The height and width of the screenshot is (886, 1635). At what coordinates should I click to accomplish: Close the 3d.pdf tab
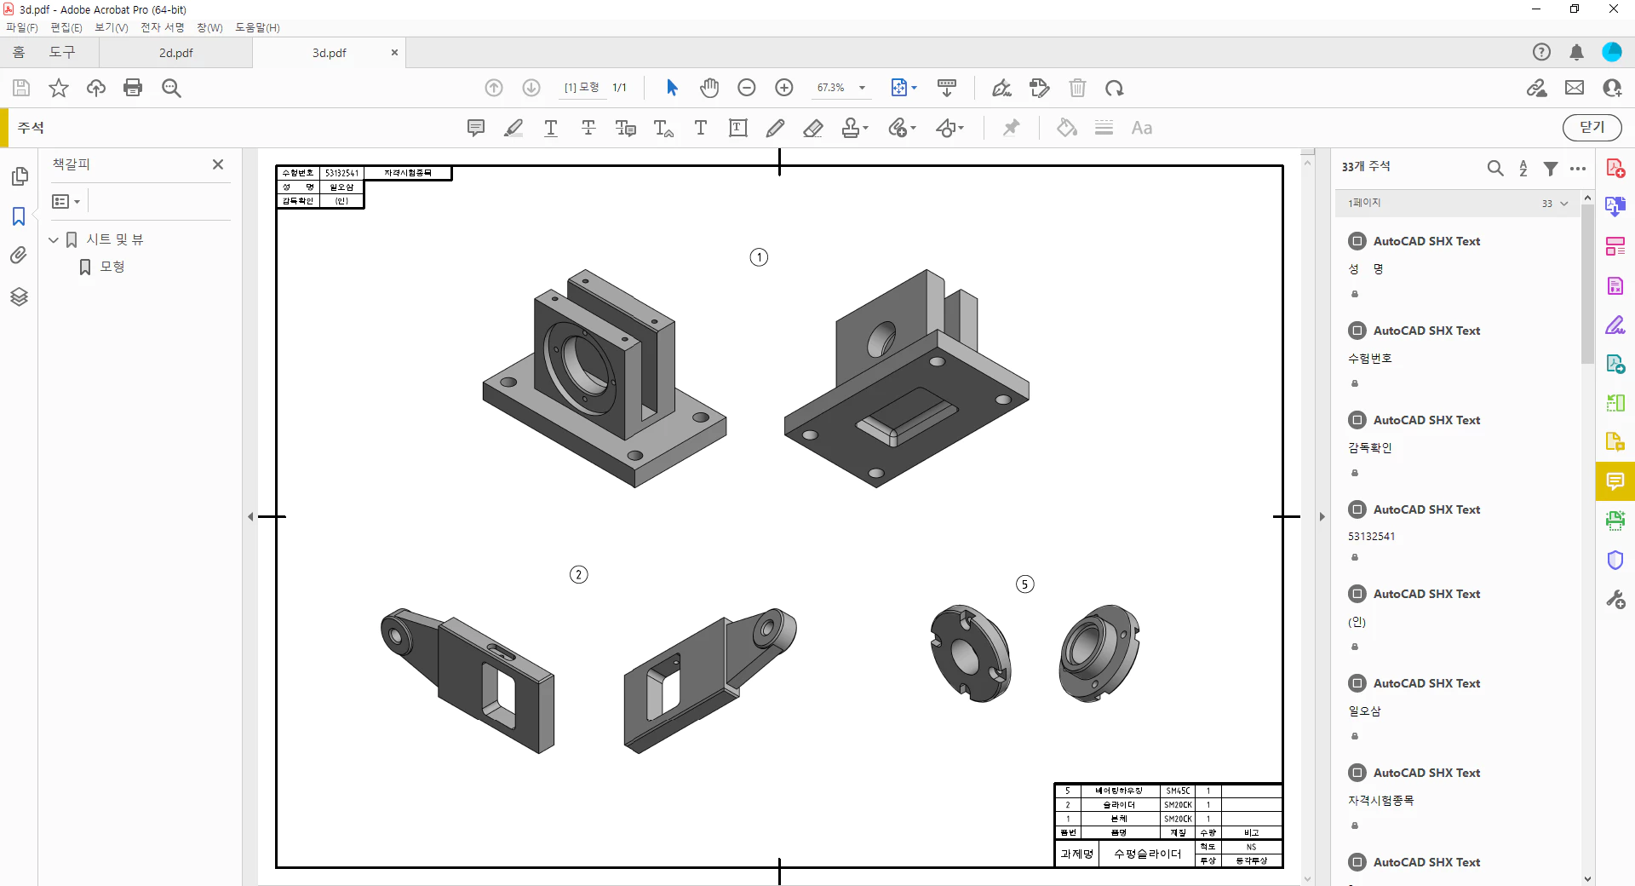point(394,53)
